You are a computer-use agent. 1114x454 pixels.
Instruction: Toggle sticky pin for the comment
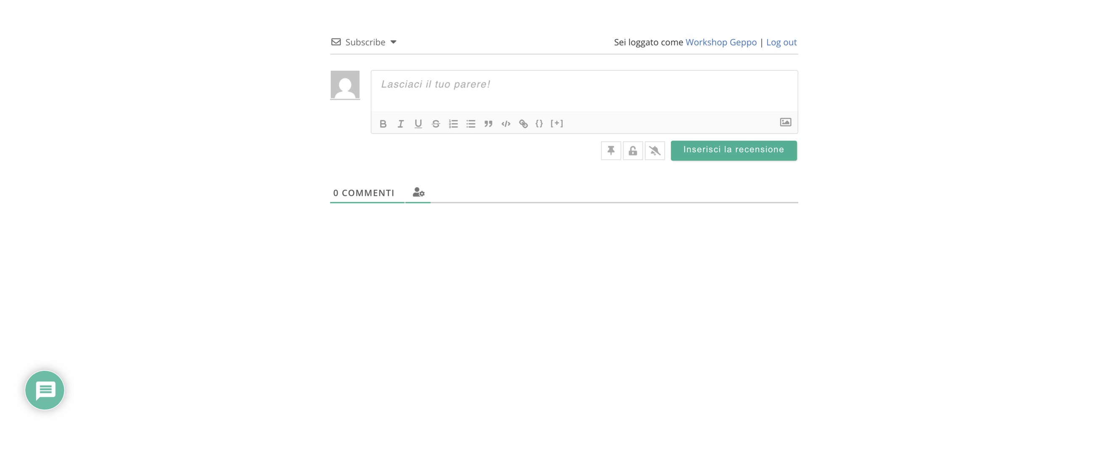pos(611,150)
